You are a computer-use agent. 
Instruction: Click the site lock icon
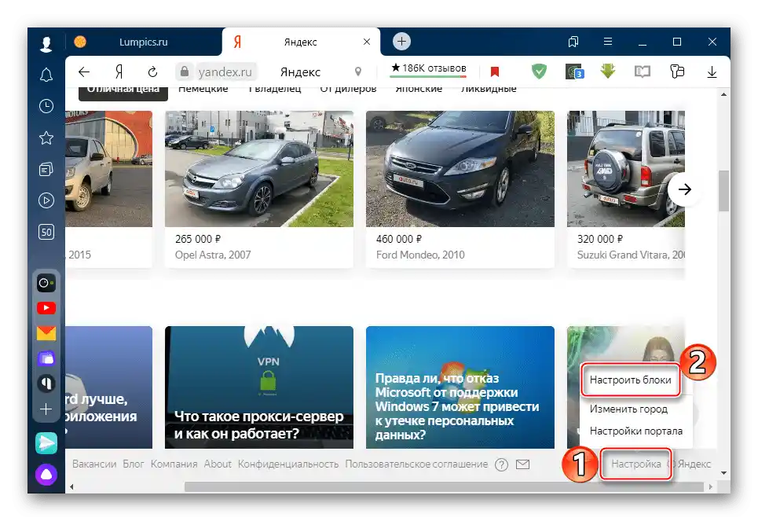coord(184,72)
